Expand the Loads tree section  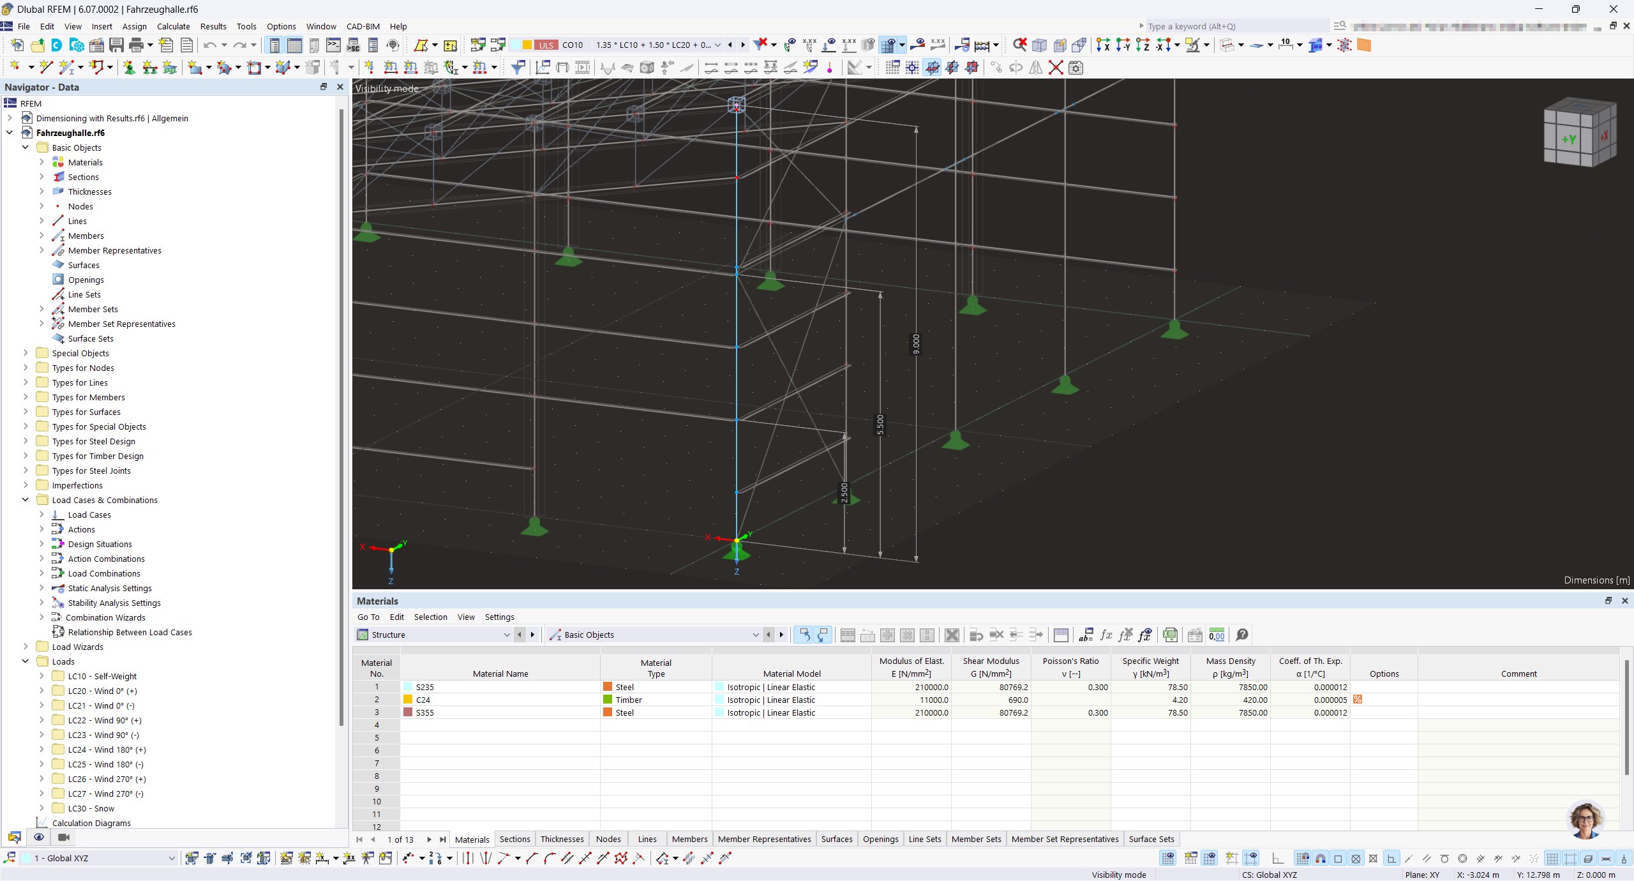24,661
